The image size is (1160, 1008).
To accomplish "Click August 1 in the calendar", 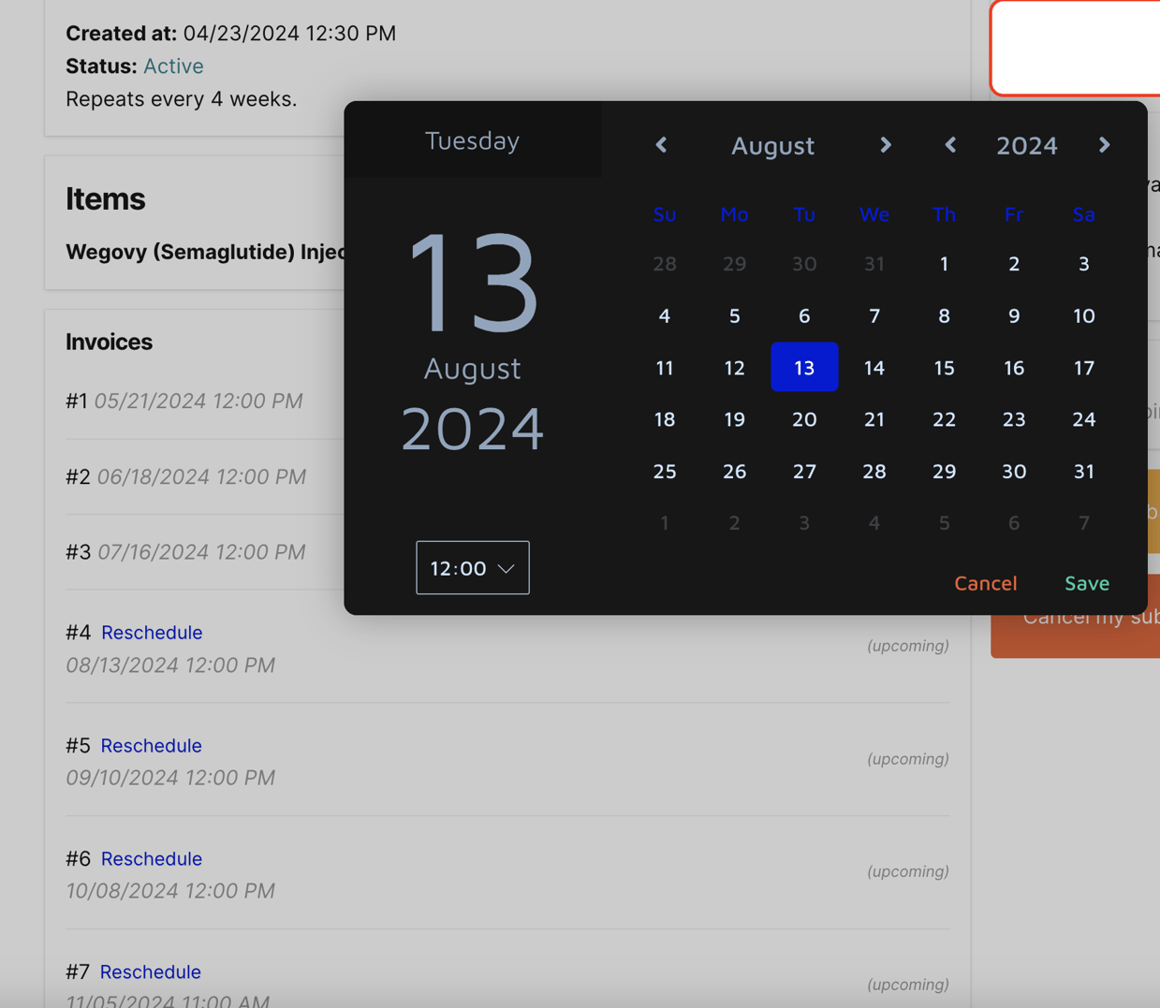I will pos(944,264).
